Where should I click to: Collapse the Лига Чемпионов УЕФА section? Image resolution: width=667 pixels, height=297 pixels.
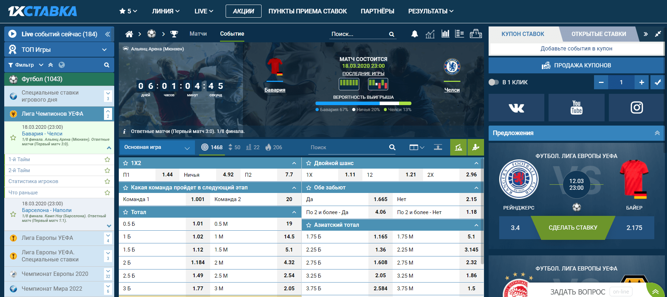click(108, 114)
